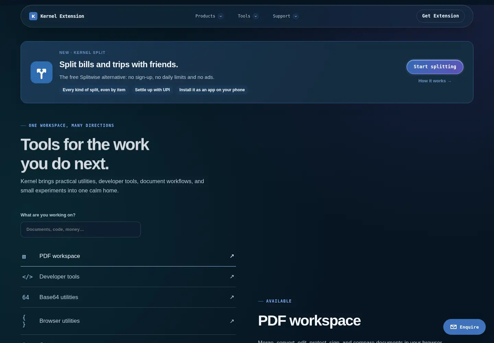
Task: Select the 'Settle up with UPI' chip
Action: [152, 90]
